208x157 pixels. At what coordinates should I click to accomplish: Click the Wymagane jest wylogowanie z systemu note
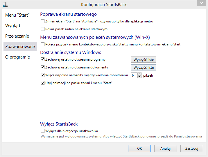click(x=121, y=136)
